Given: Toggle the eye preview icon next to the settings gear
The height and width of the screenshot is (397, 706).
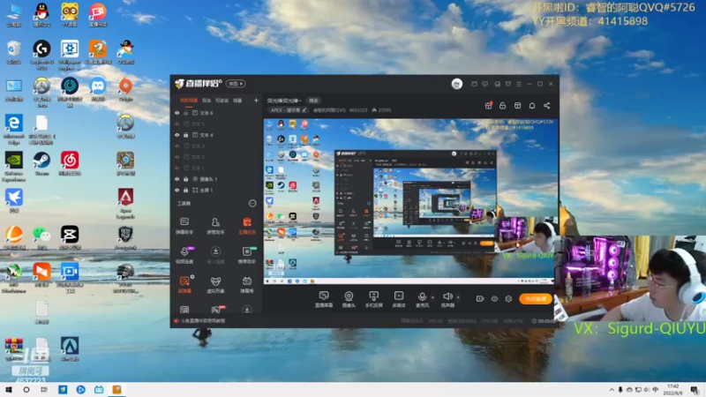Looking at the screenshot, I should click(494, 298).
